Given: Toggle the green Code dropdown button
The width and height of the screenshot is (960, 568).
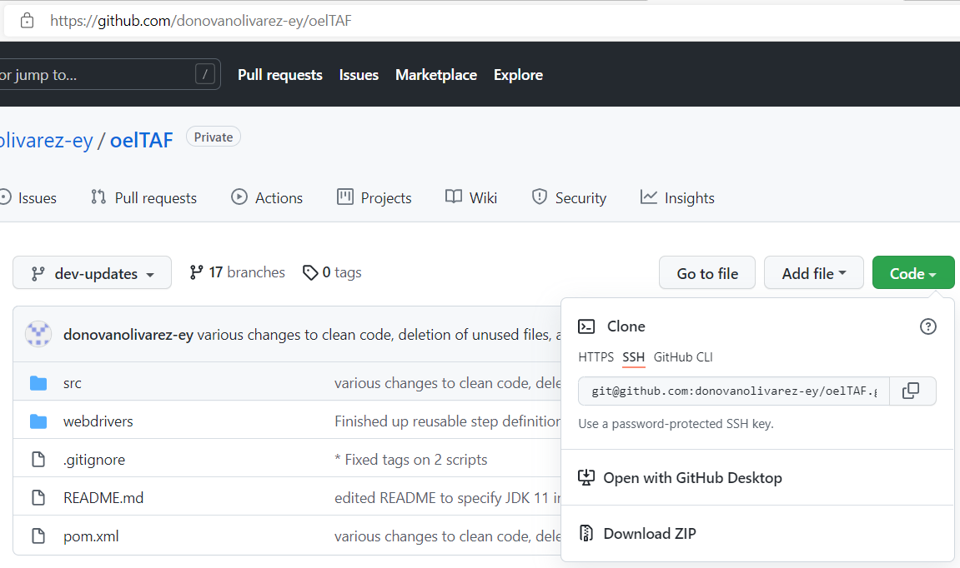Looking at the screenshot, I should 912,272.
